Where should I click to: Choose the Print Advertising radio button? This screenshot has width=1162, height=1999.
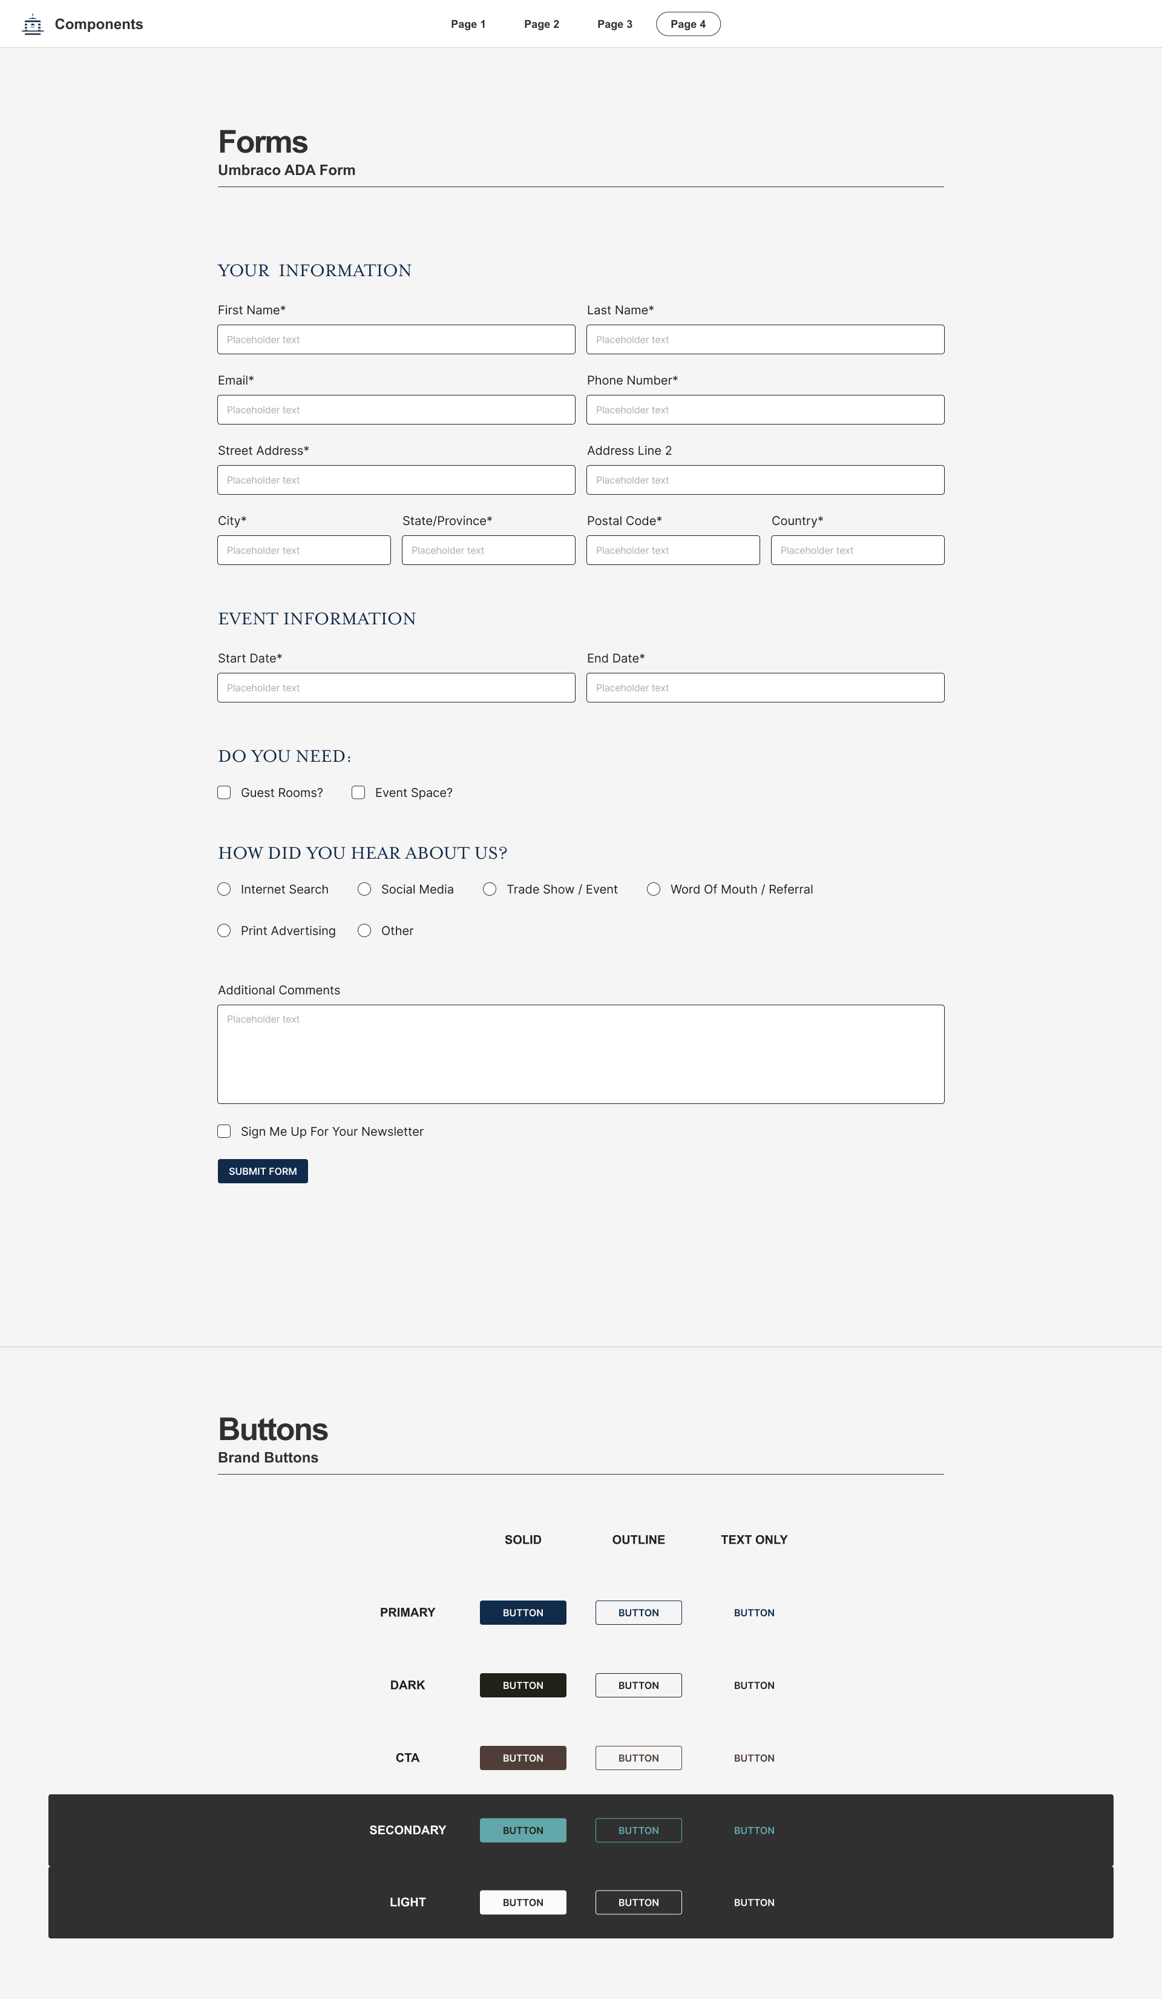click(225, 931)
